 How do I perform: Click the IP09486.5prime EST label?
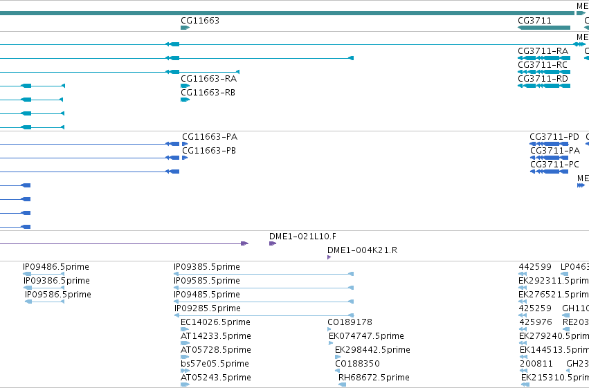click(56, 267)
